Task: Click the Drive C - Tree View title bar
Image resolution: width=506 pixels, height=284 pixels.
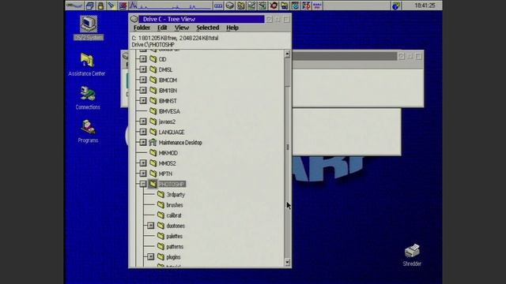Action: [x=202, y=19]
